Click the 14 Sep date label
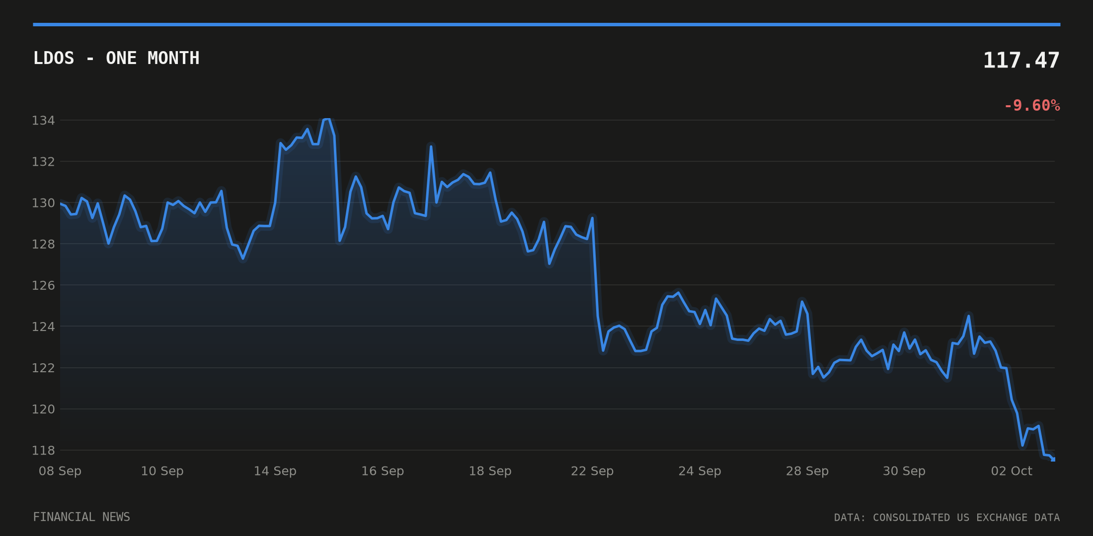Image resolution: width=1093 pixels, height=536 pixels. pyautogui.click(x=275, y=471)
